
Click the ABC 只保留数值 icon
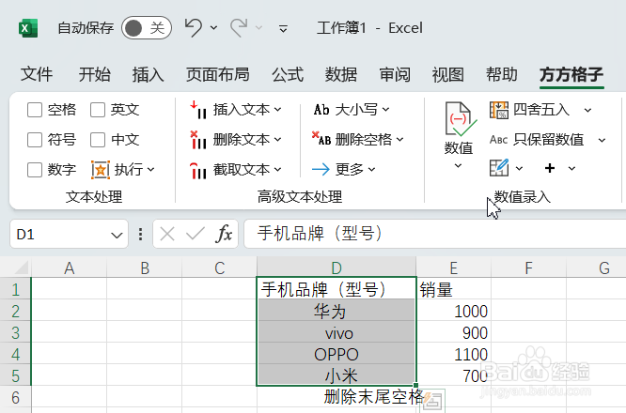tap(499, 140)
